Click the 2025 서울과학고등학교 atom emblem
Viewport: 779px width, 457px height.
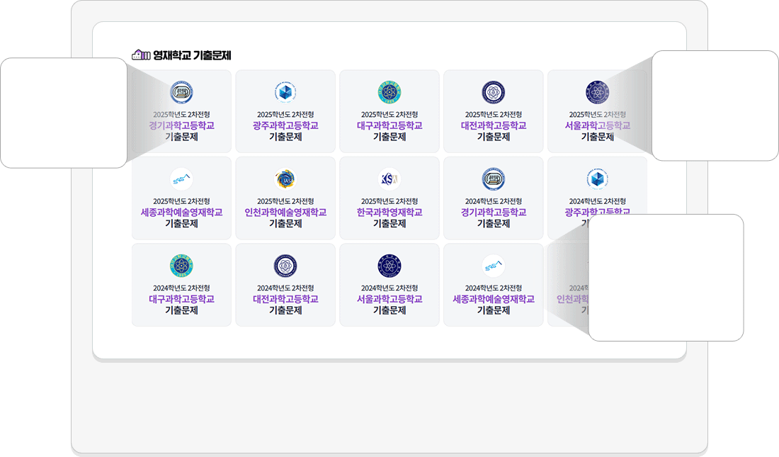[597, 93]
